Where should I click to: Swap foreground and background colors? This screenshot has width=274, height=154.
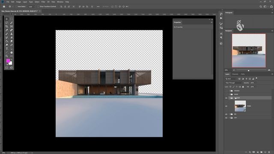point(12,60)
